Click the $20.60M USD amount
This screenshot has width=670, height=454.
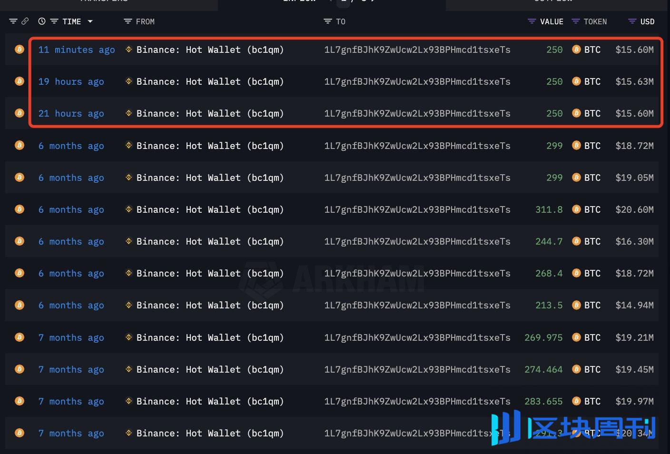(x=634, y=209)
